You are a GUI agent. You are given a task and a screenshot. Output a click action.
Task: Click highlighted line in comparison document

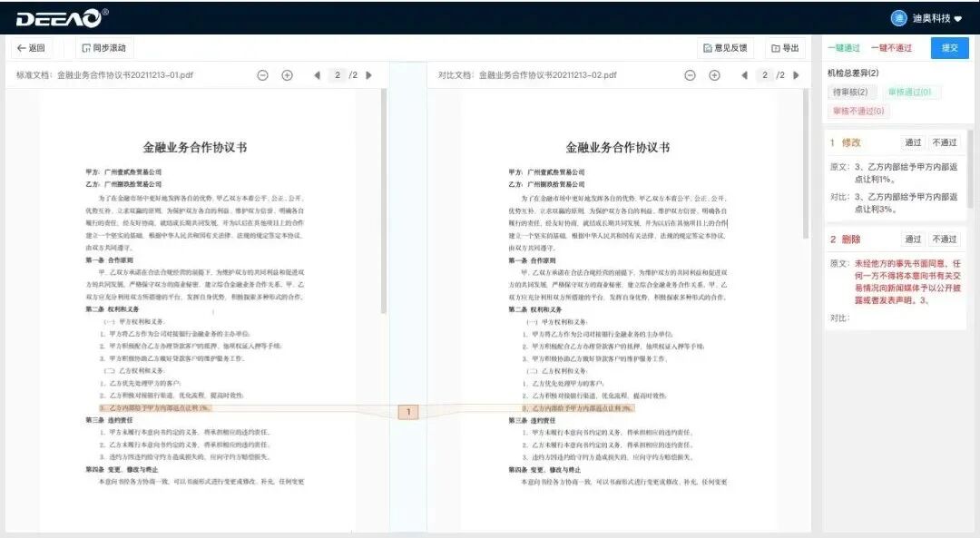[x=577, y=408]
